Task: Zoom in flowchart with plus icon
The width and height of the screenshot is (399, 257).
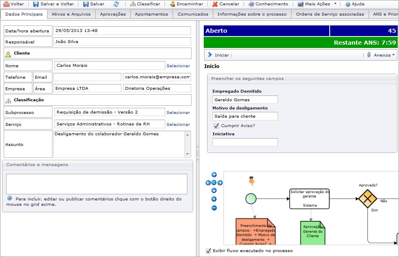Action: (x=214, y=199)
